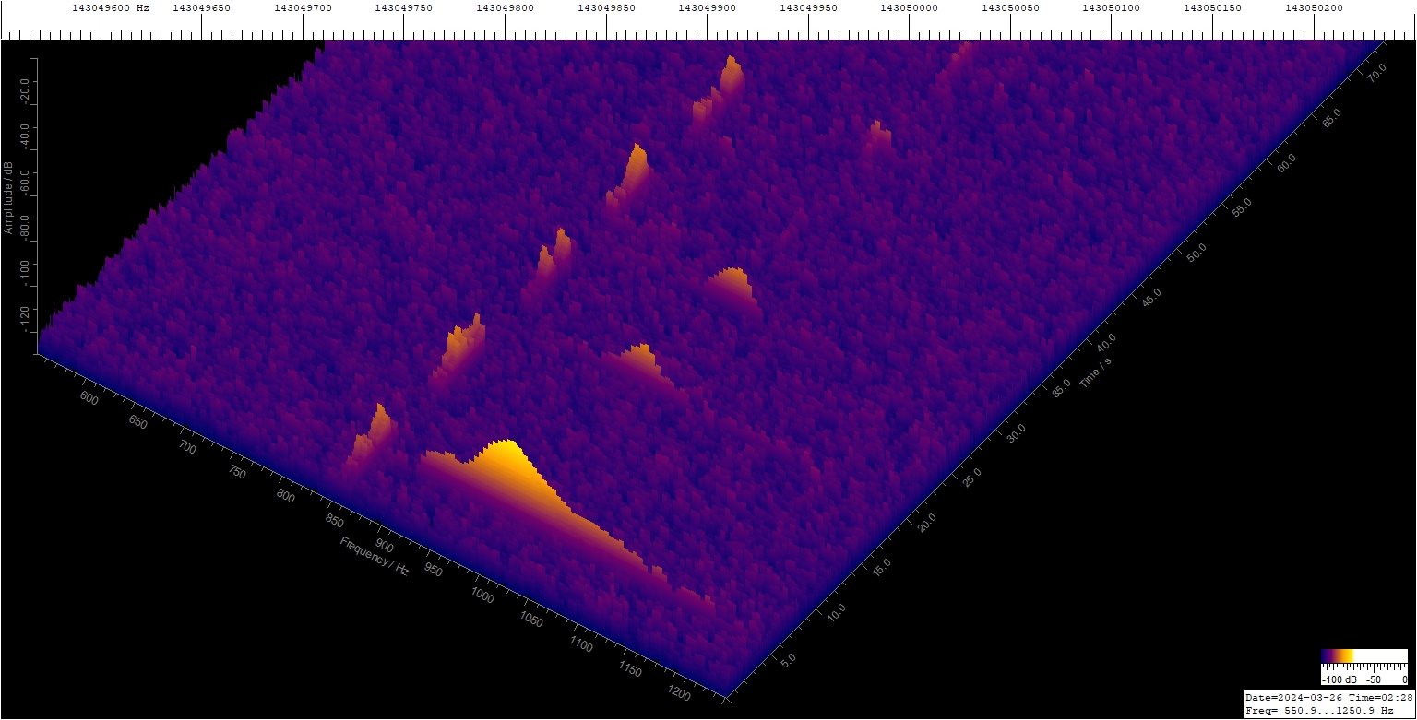The width and height of the screenshot is (1417, 720).
Task: Click the 45.0 time axis label
Action: pos(1151,297)
